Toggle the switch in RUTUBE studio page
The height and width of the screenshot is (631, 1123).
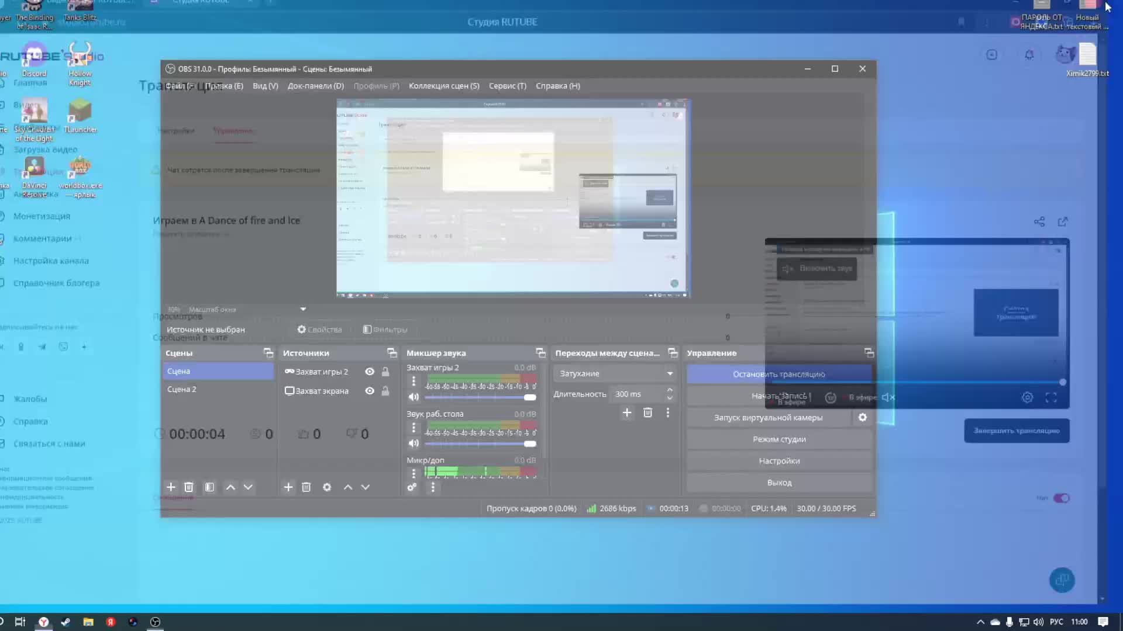1061,498
